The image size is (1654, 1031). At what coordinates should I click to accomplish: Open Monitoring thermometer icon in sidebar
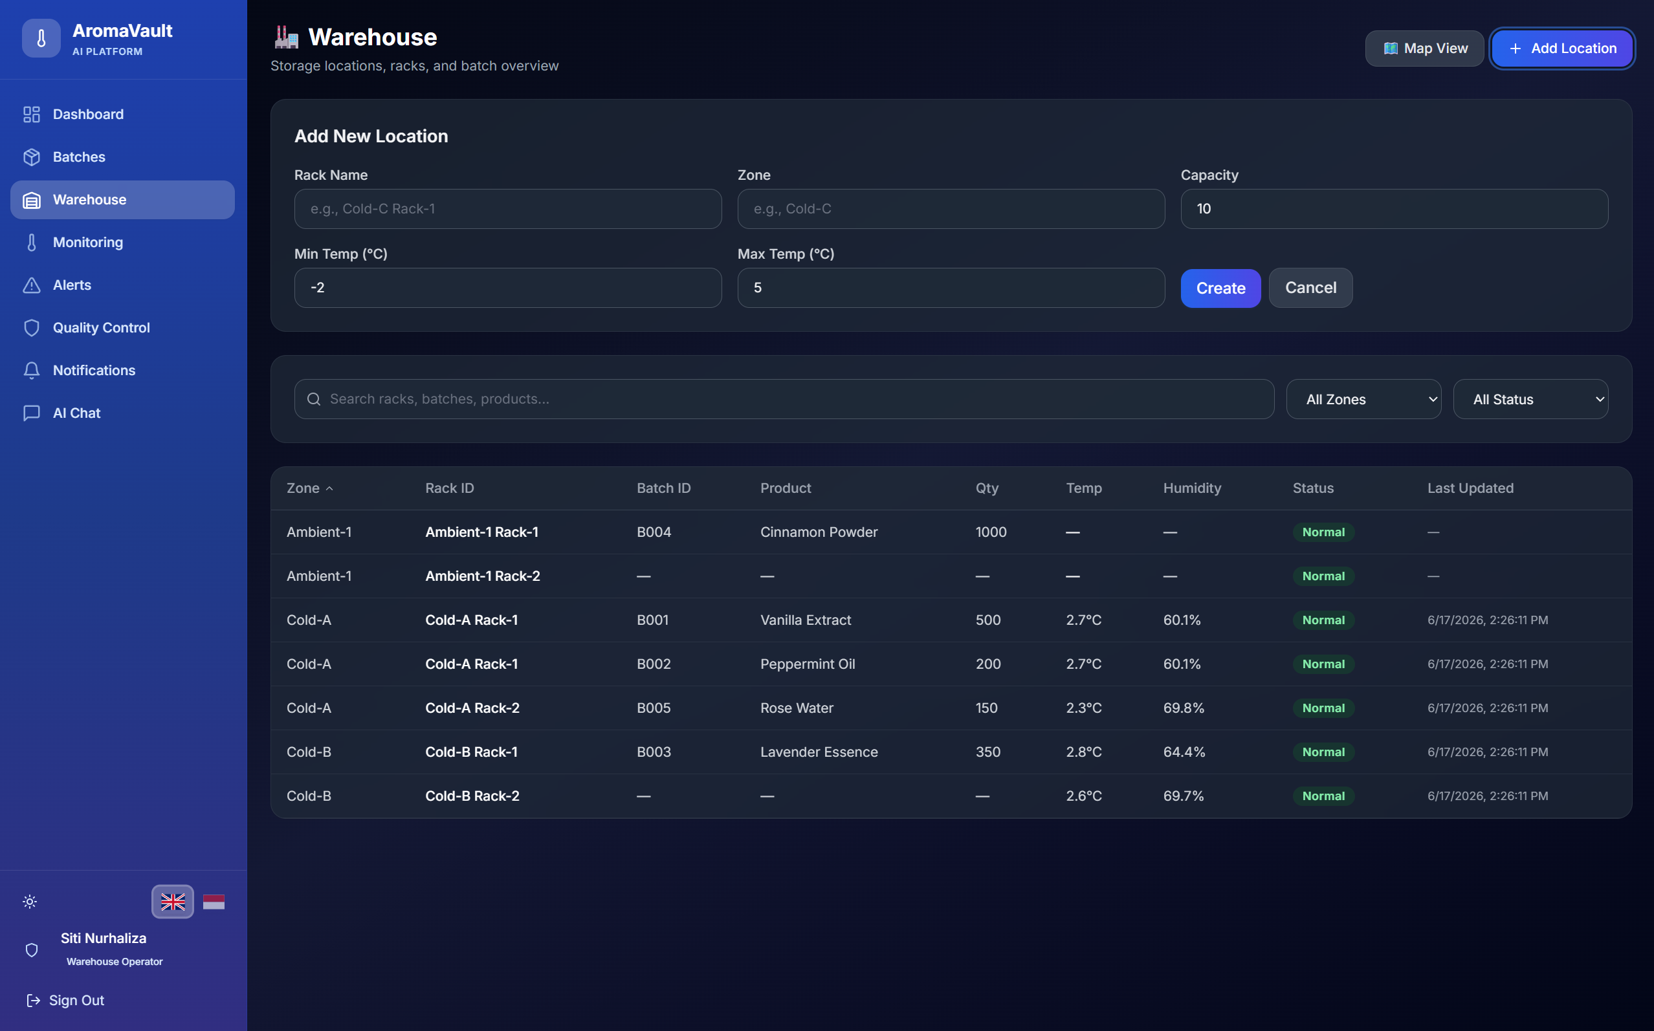pyautogui.click(x=31, y=243)
